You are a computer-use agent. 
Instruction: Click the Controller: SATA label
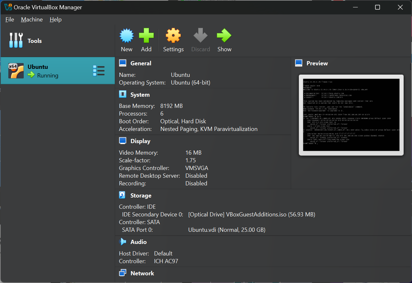[x=139, y=222]
